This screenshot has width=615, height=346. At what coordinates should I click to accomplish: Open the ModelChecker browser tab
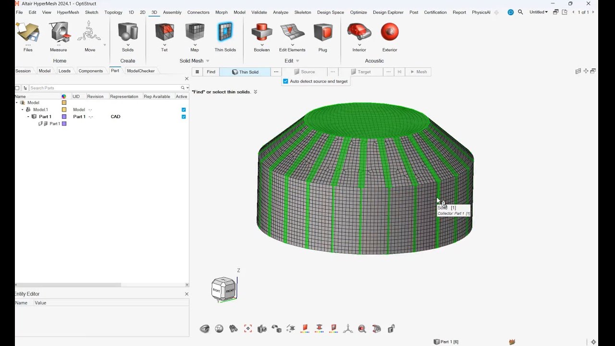(x=141, y=71)
